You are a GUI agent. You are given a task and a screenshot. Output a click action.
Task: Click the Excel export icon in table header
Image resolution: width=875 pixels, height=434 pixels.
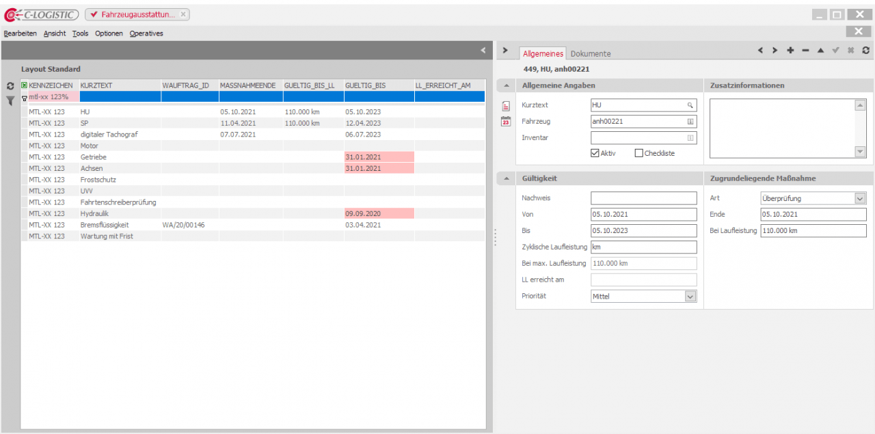pyautogui.click(x=25, y=85)
